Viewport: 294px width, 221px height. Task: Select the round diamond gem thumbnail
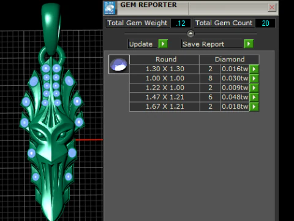point(119,64)
